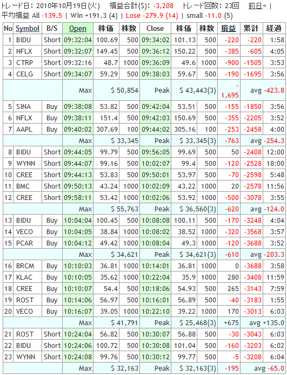This screenshot has width=287, height=375.
Task: Click the 経過 column header
Action: pyautogui.click(x=274, y=29)
